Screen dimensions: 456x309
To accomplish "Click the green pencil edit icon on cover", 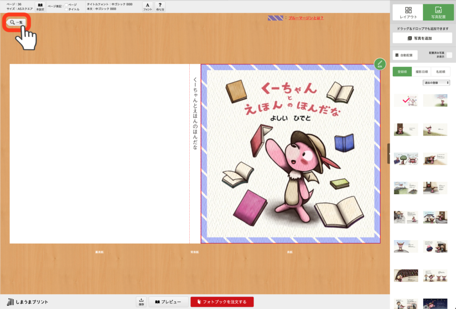I will 380,64.
